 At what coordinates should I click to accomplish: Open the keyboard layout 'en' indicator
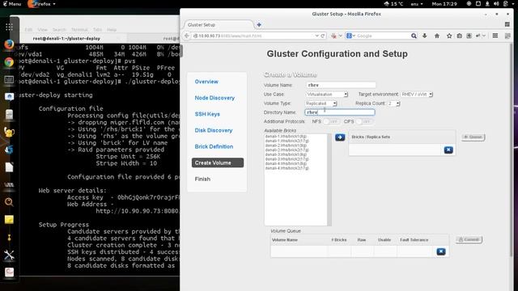click(x=417, y=4)
